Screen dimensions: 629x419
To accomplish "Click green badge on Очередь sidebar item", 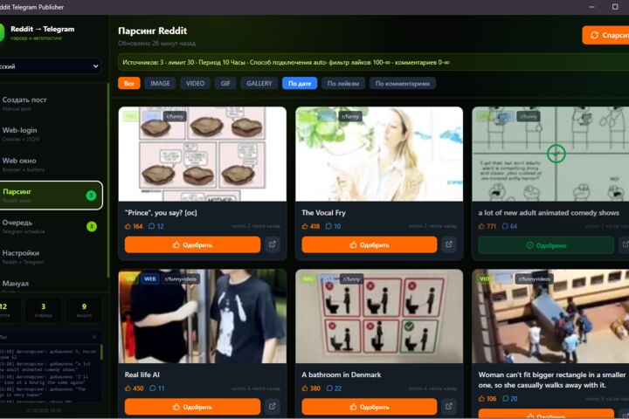I will (x=92, y=227).
